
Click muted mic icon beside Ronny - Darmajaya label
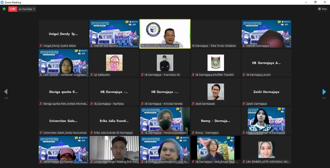(x=193, y=133)
